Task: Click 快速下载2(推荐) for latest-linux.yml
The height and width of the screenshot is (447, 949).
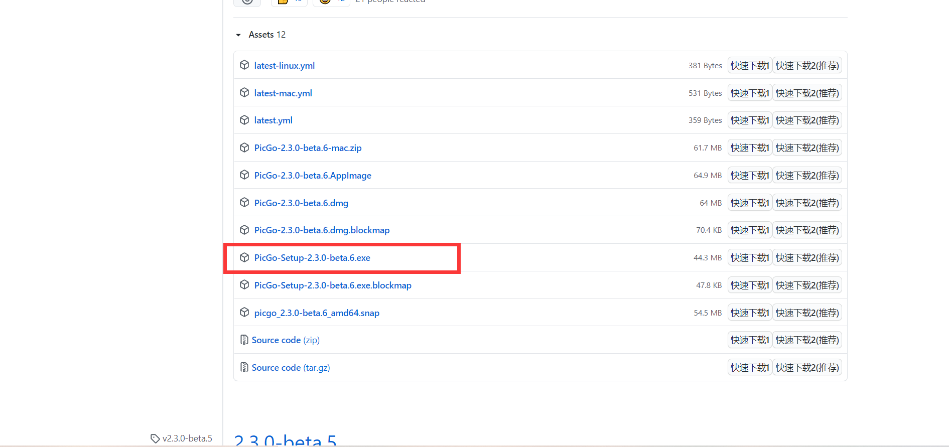Action: (x=807, y=66)
